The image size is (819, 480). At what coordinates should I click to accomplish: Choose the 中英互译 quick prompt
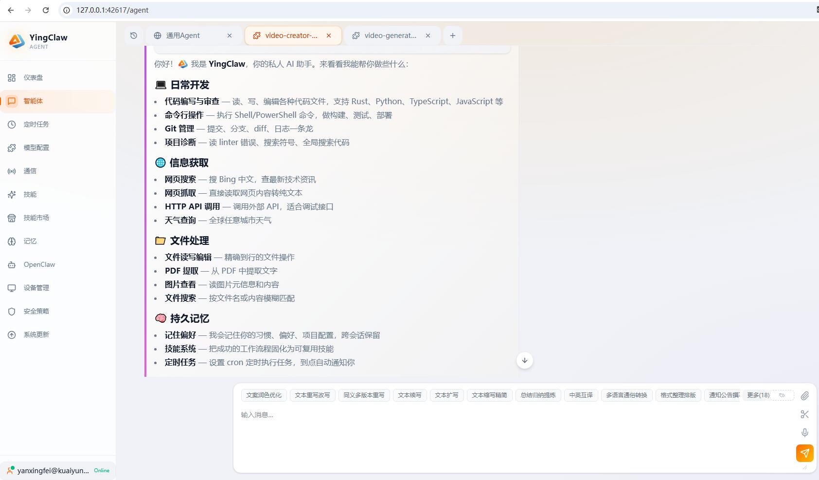pyautogui.click(x=581, y=395)
